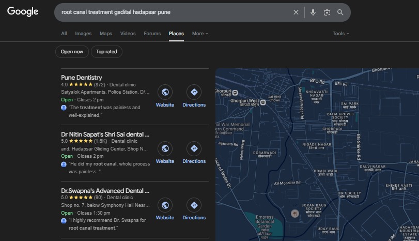This screenshot has height=241, width=419.
Task: Toggle the Top rated filter chip
Action: tap(106, 52)
